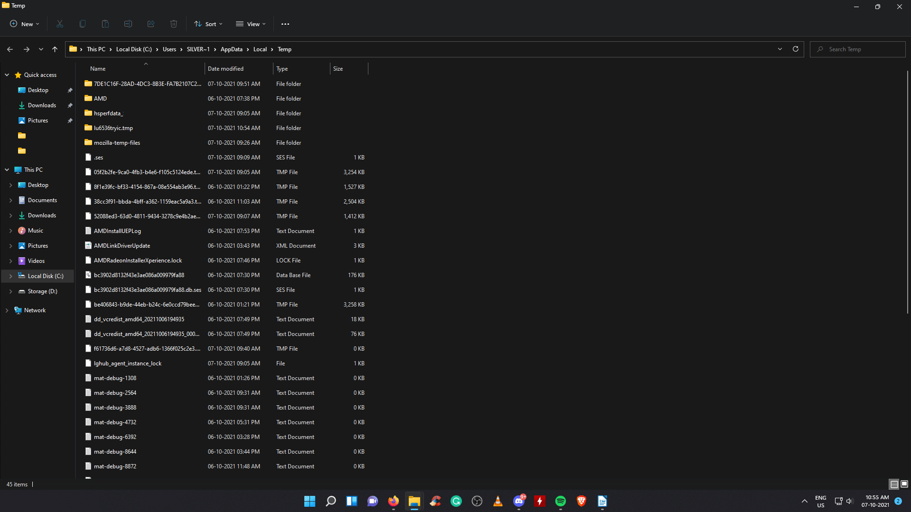Collapse the This PC tree

[7, 170]
